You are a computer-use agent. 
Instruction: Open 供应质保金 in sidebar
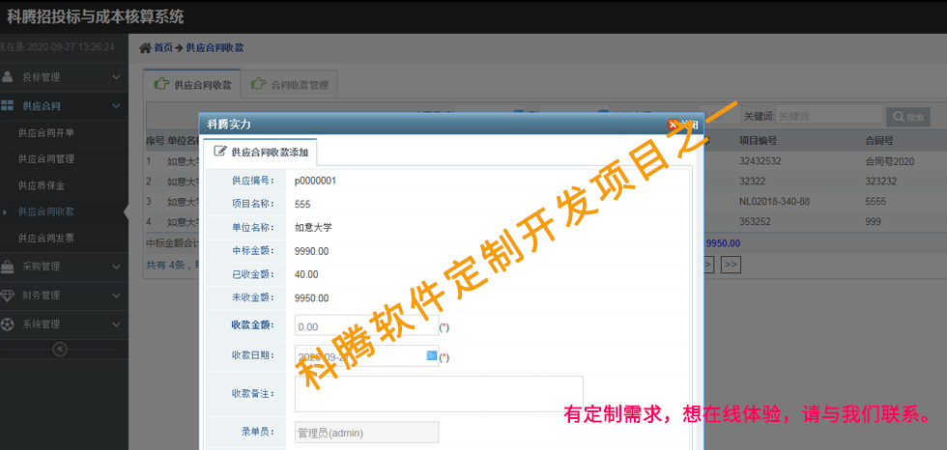pyautogui.click(x=41, y=185)
